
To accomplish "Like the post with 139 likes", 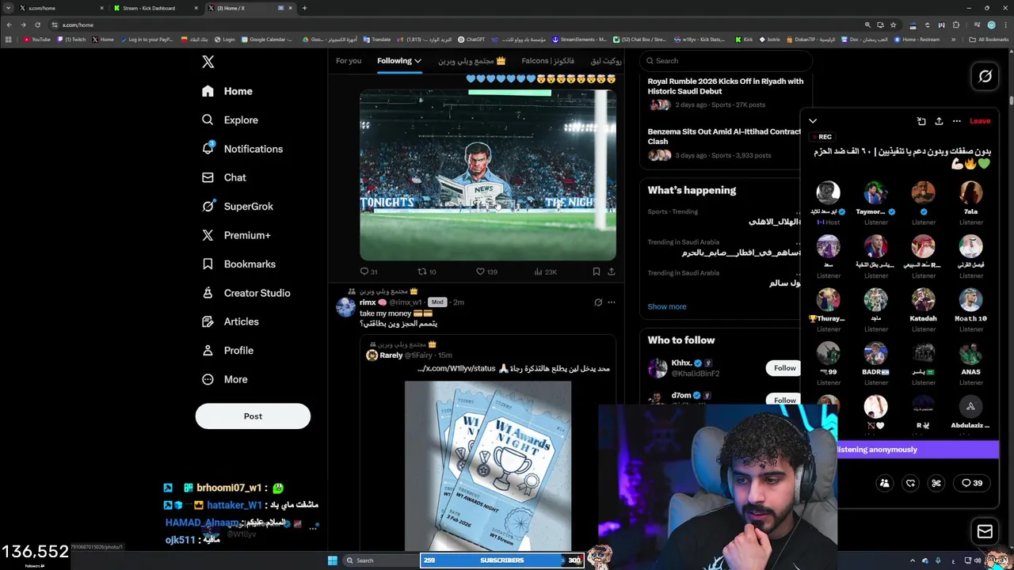I will tap(486, 272).
